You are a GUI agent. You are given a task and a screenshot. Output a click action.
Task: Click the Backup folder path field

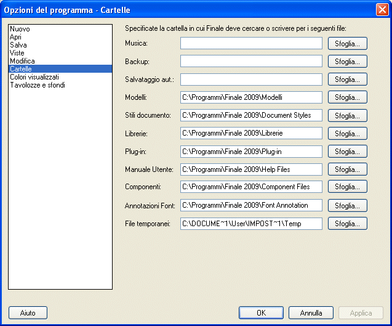[x=251, y=62]
